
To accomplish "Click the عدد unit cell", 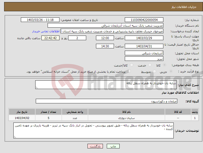I will 75,118.
